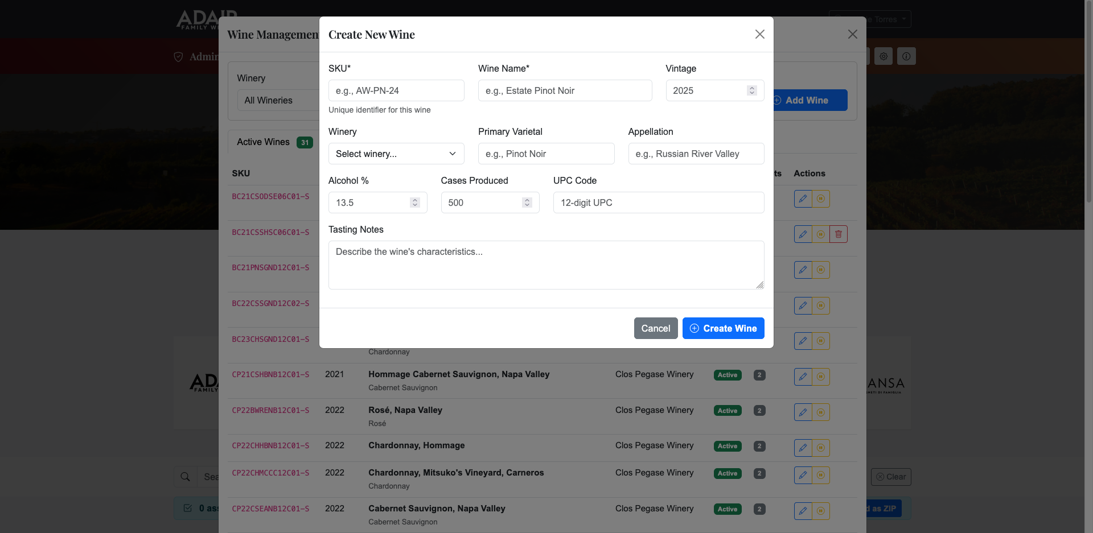
Task: Edit the Hommage Cabernet Sauvignon wine
Action: point(803,376)
